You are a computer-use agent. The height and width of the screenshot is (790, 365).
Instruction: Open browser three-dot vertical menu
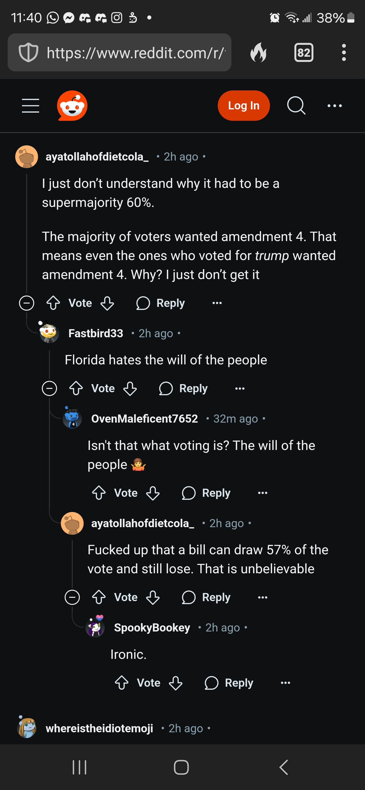coord(344,52)
